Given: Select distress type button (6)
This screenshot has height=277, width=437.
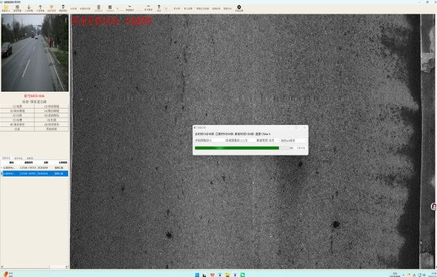Looking at the screenshot, I should click(x=52, y=115).
